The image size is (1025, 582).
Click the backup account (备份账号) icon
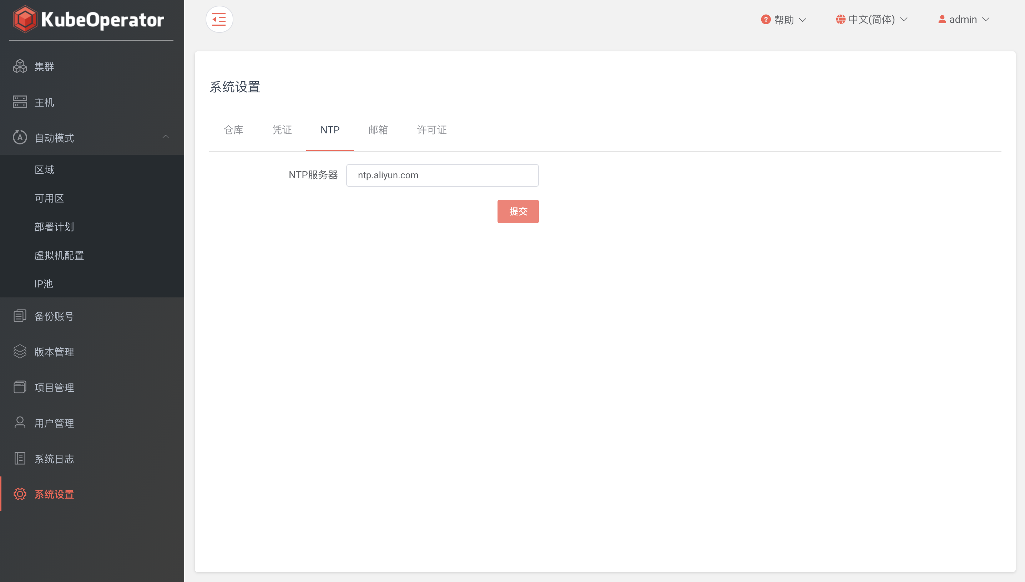point(20,316)
